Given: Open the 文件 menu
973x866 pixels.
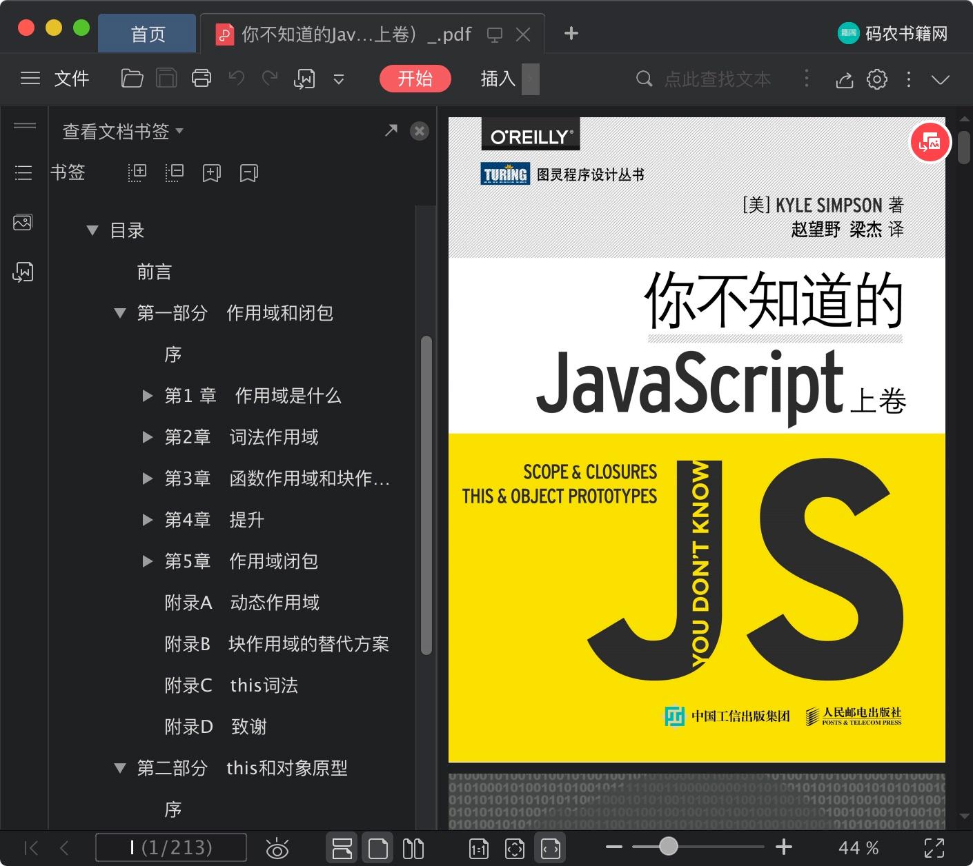Looking at the screenshot, I should (x=72, y=79).
